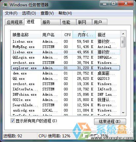
Task: Click the 39,772 K memory cell
Action: 85,57
